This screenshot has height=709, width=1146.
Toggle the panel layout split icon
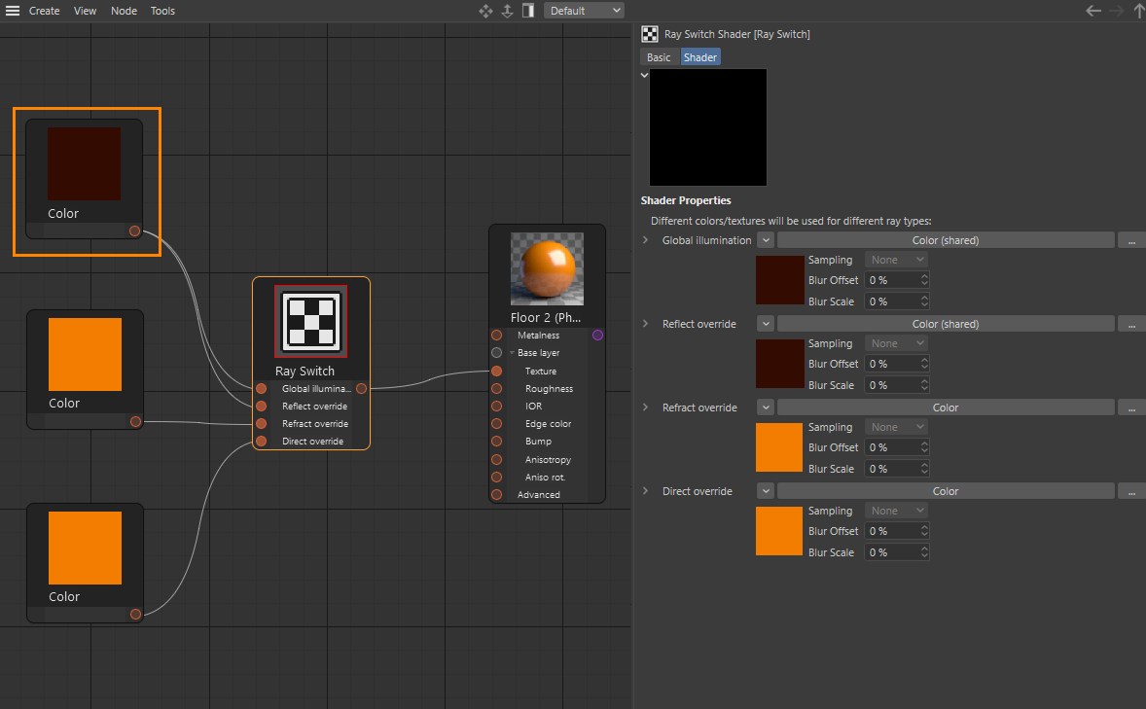[x=528, y=11]
